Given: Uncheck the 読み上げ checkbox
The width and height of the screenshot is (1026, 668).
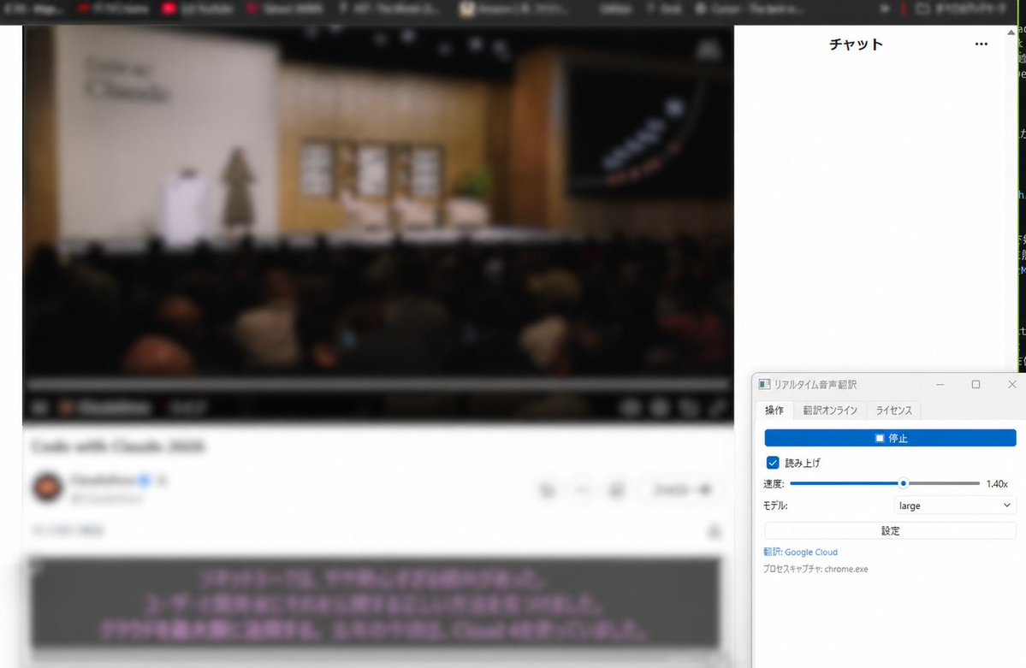Looking at the screenshot, I should pos(773,463).
